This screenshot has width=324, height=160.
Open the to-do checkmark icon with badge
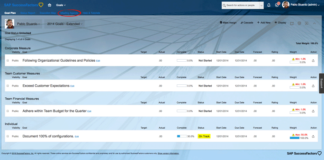pyautogui.click(x=277, y=5)
